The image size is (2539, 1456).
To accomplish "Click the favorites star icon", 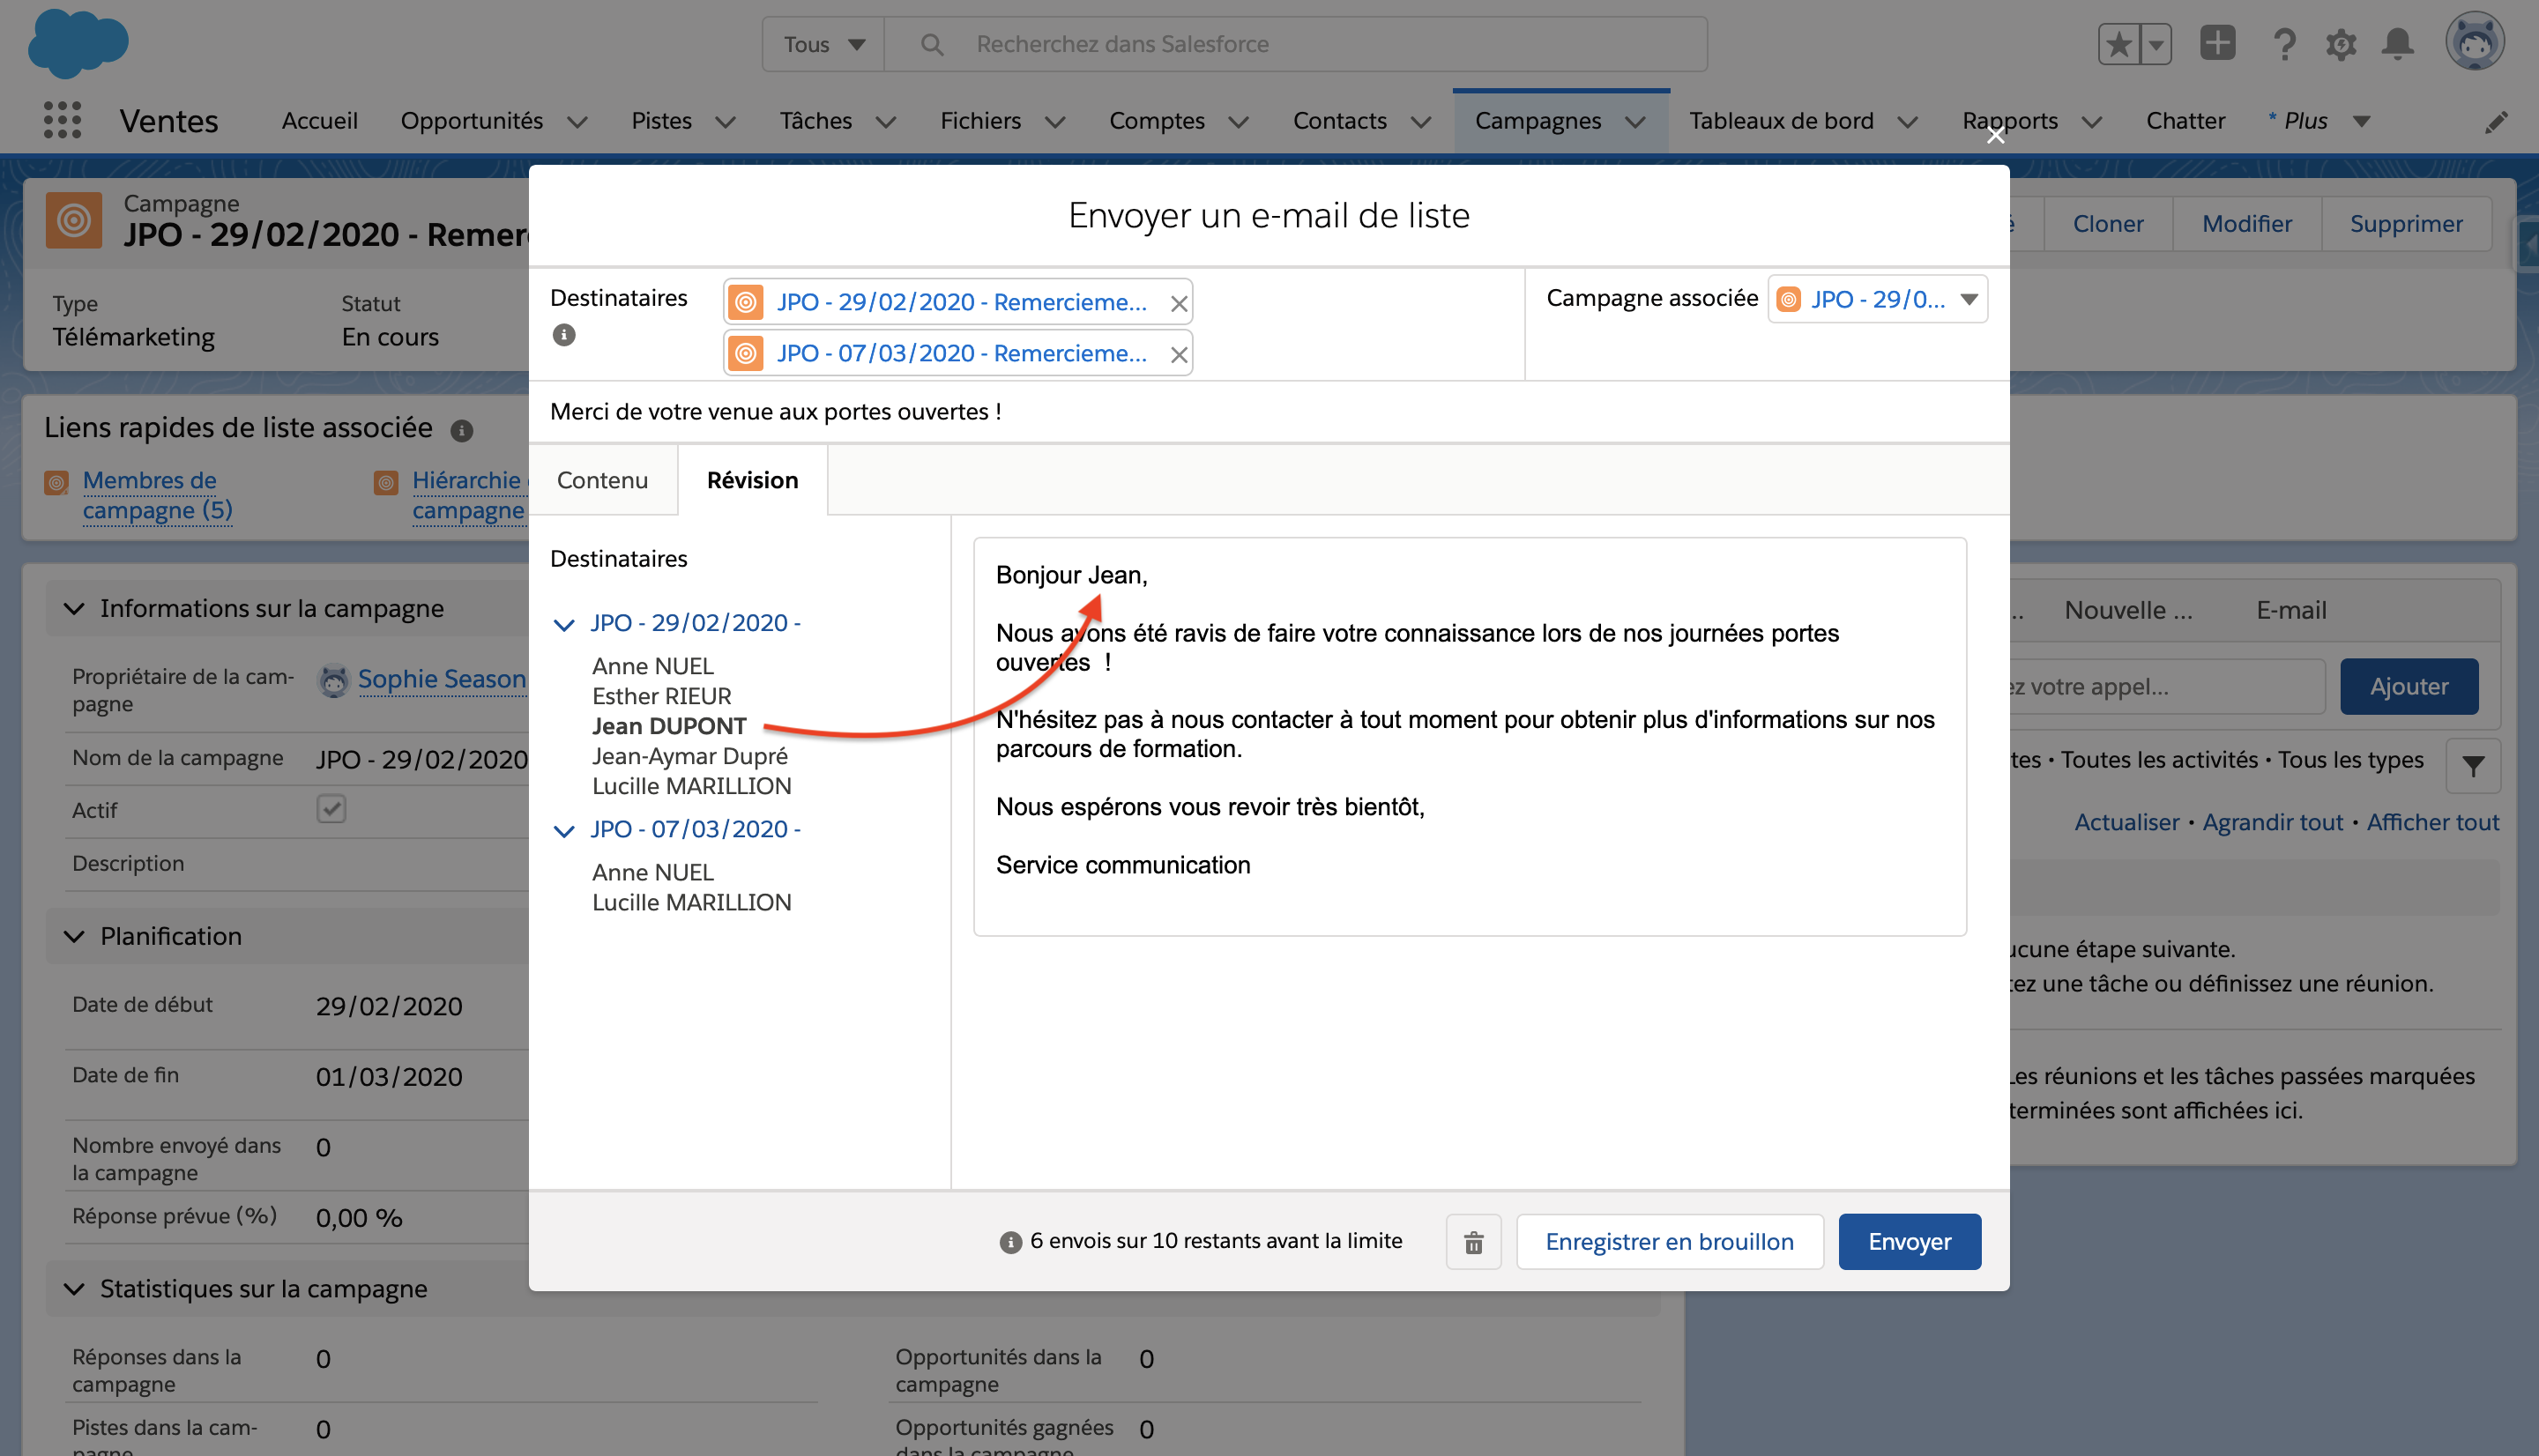I will pyautogui.click(x=2118, y=44).
